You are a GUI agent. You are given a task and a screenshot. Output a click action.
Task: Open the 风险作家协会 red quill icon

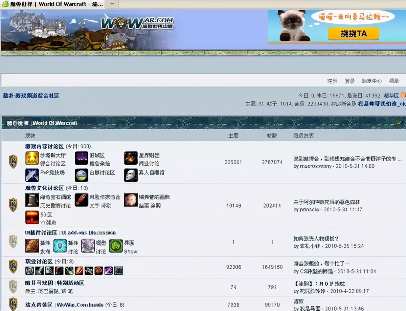81,199
